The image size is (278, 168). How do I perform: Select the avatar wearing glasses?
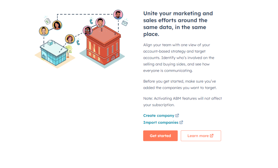point(87,30)
